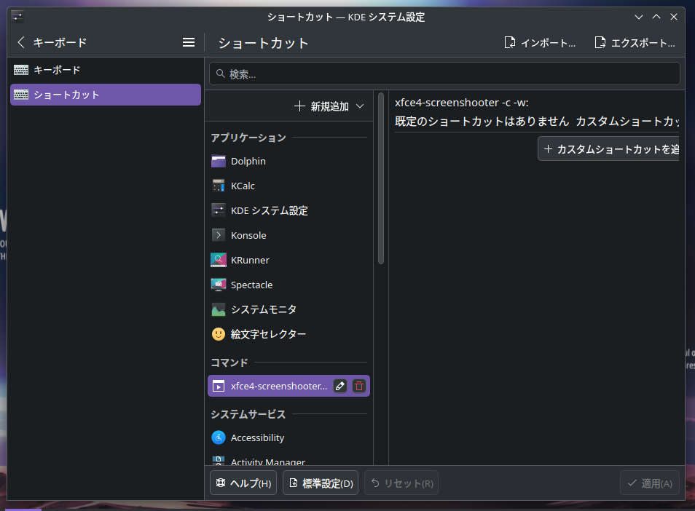Select the Dolphin entry text

[x=248, y=161]
